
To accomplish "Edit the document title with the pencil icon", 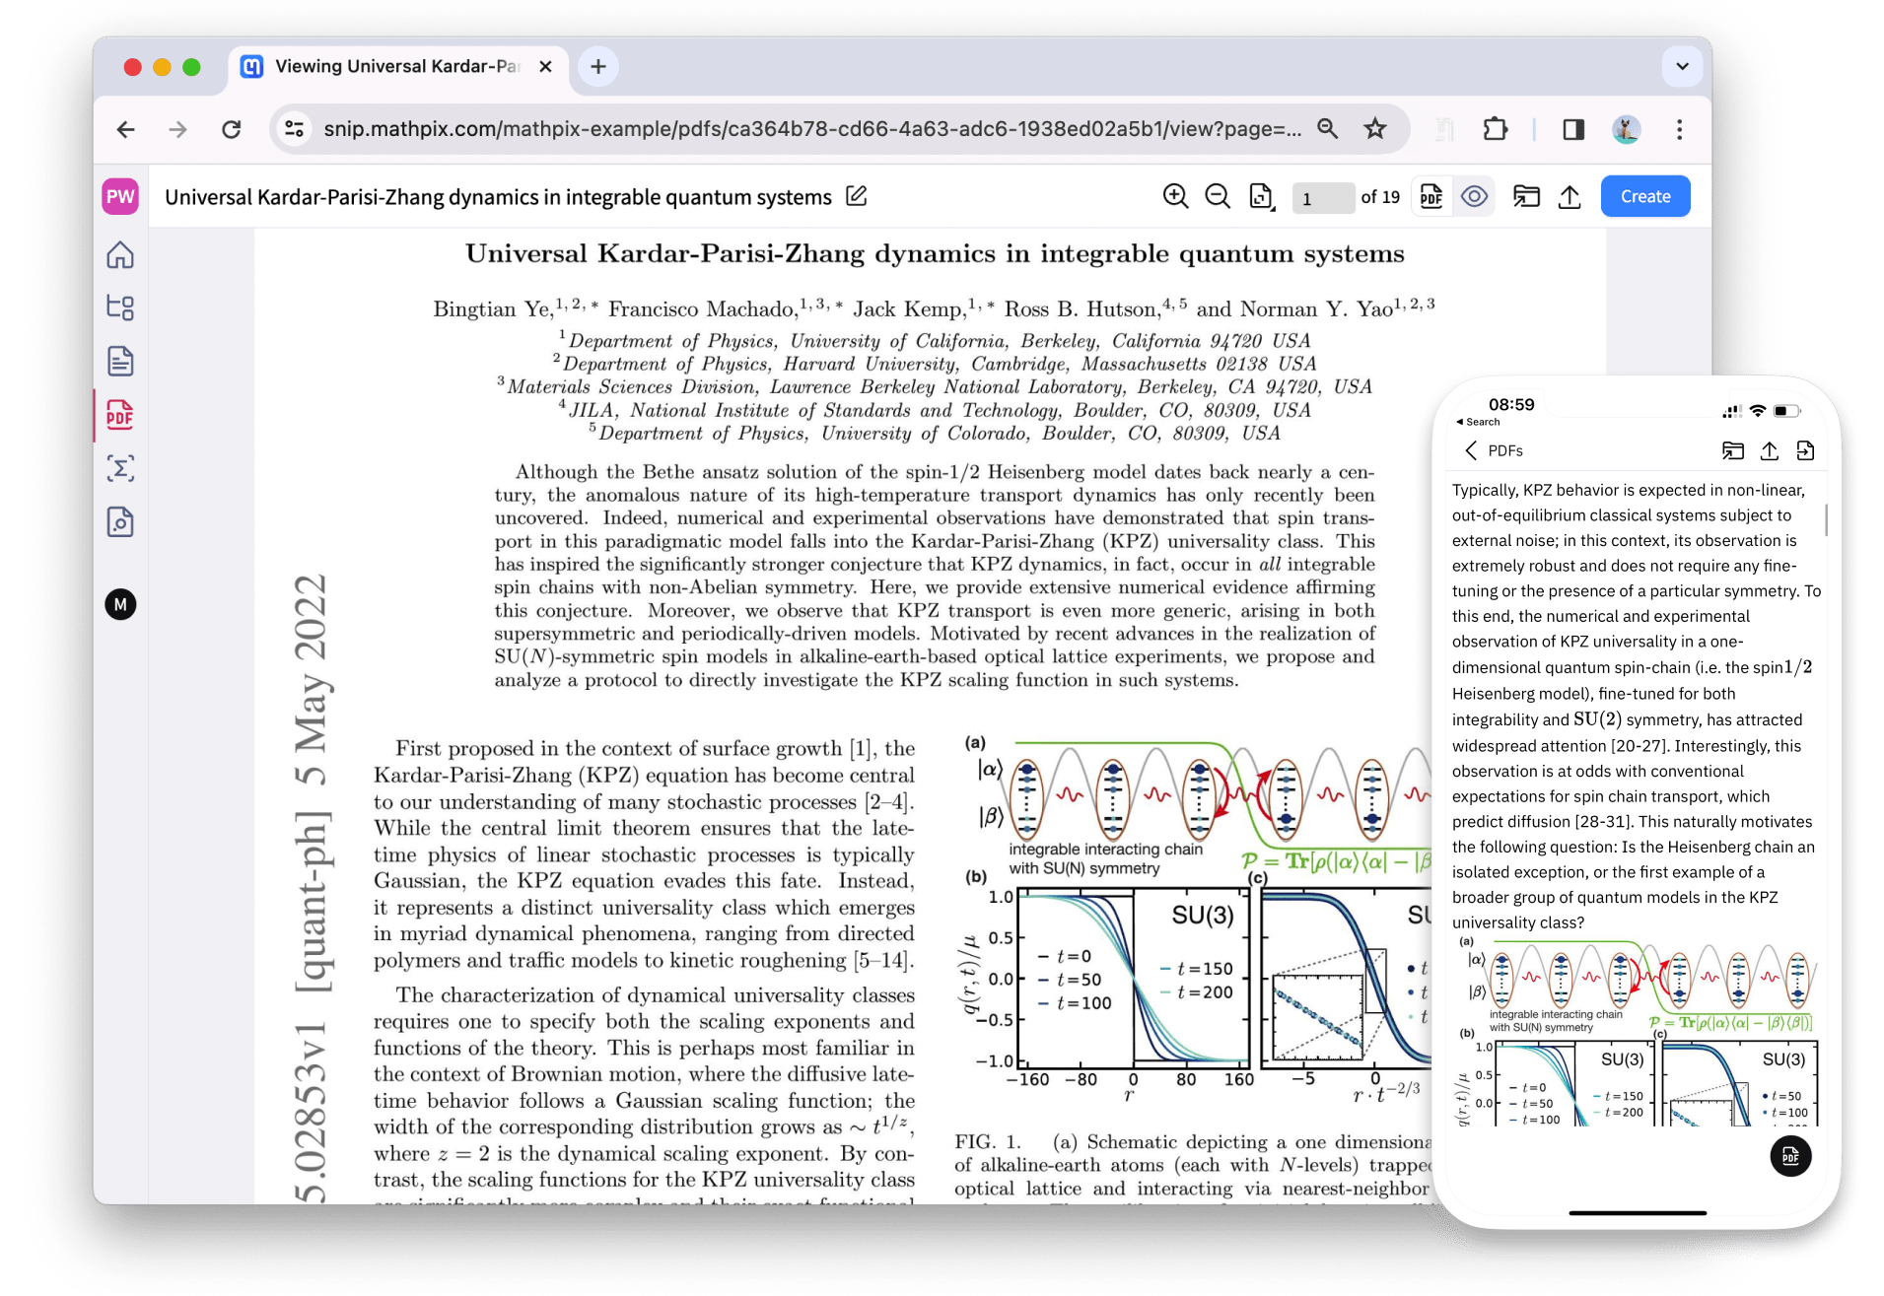I will tap(857, 196).
